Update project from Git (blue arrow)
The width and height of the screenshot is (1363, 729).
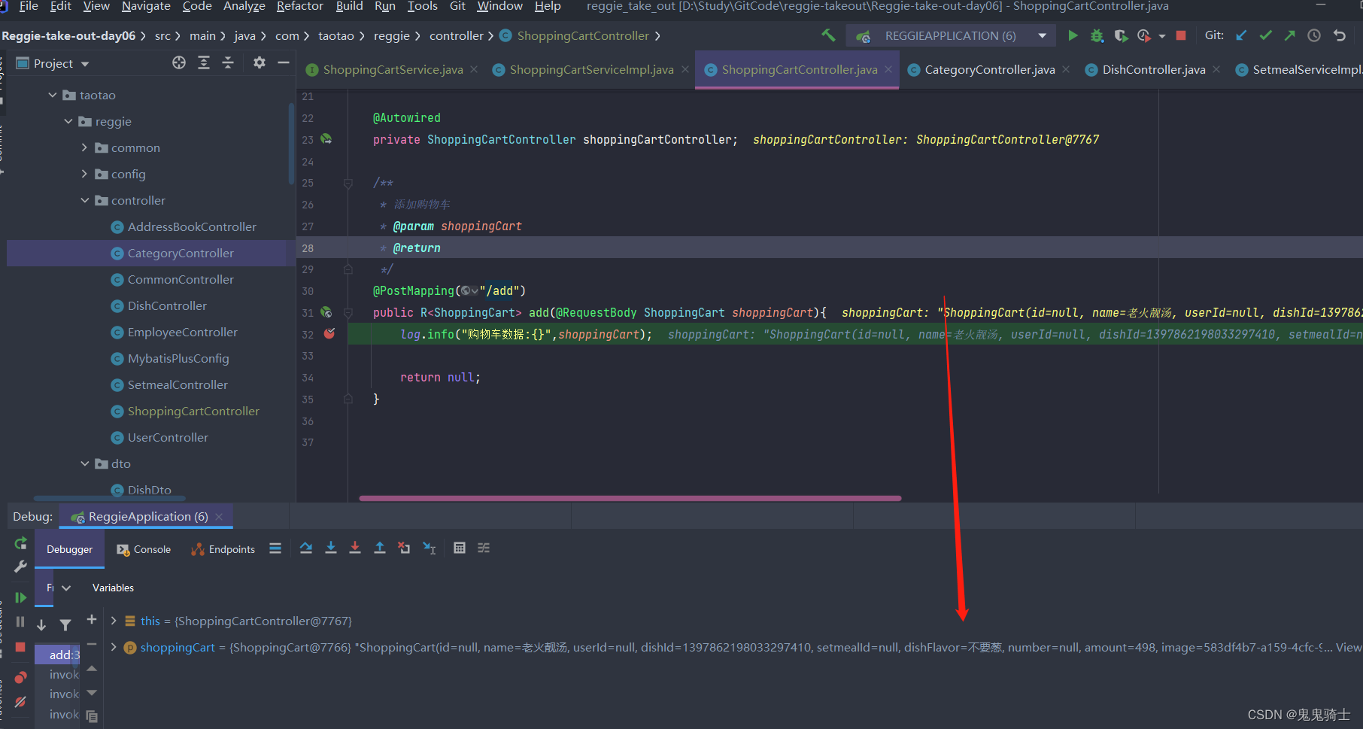click(x=1242, y=35)
